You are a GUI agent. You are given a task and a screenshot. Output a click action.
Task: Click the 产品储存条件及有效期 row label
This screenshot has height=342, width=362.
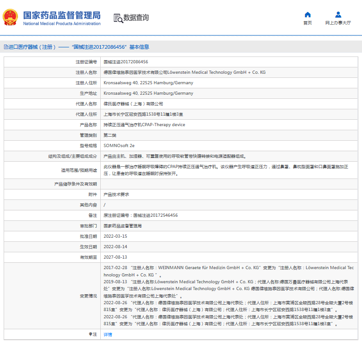(76, 184)
